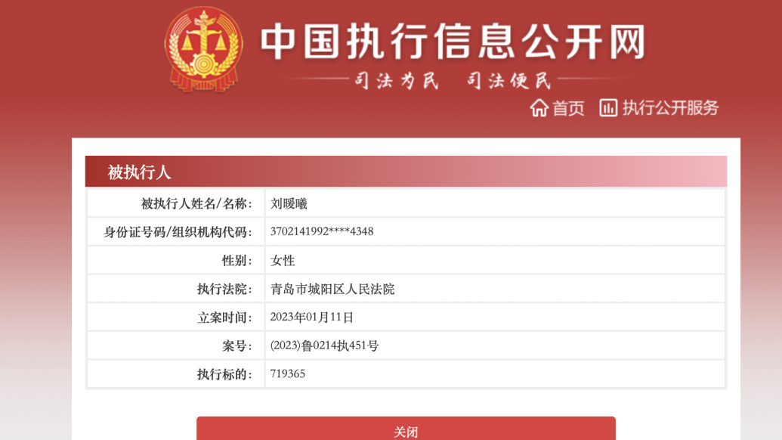Image resolution: width=782 pixels, height=440 pixels.
Task: Click the case number (2023)鲁0214执451号
Action: [x=324, y=345]
